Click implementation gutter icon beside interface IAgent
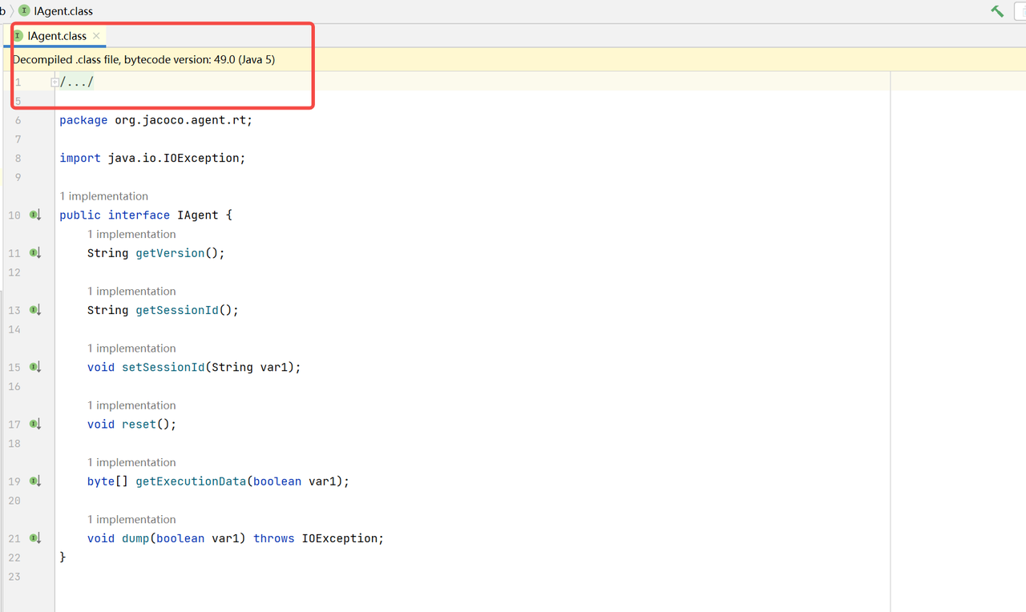The width and height of the screenshot is (1026, 612). [x=34, y=215]
